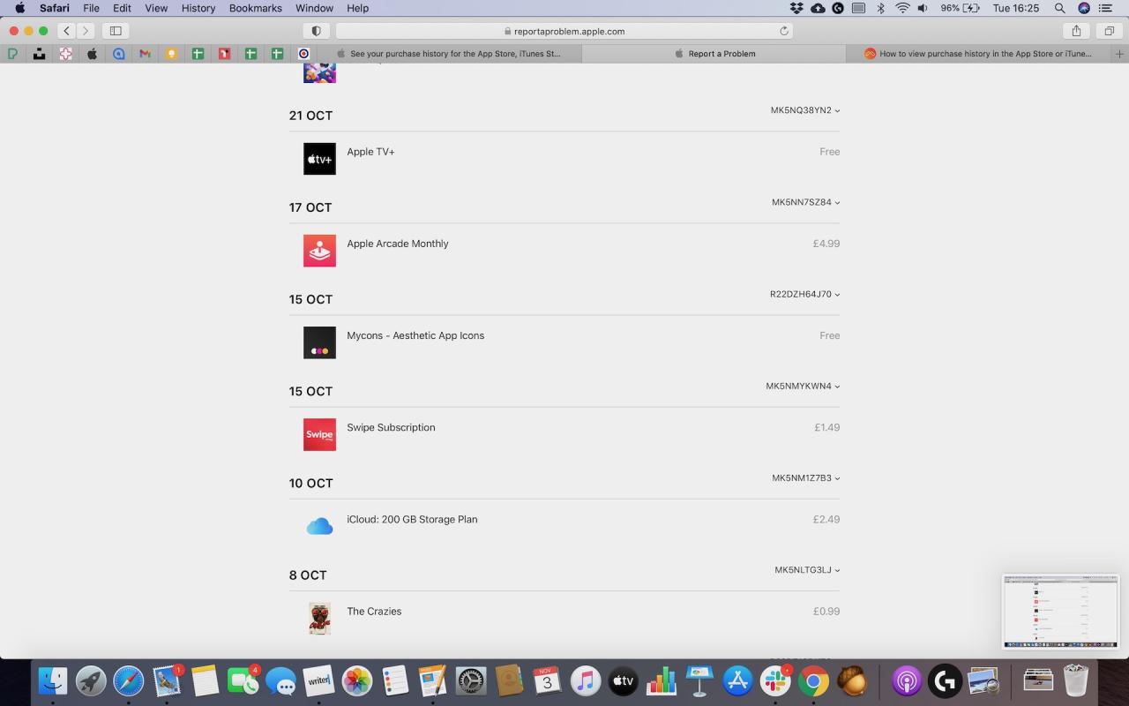
Task: Click the Apple TV+ app icon
Action: [x=319, y=159]
